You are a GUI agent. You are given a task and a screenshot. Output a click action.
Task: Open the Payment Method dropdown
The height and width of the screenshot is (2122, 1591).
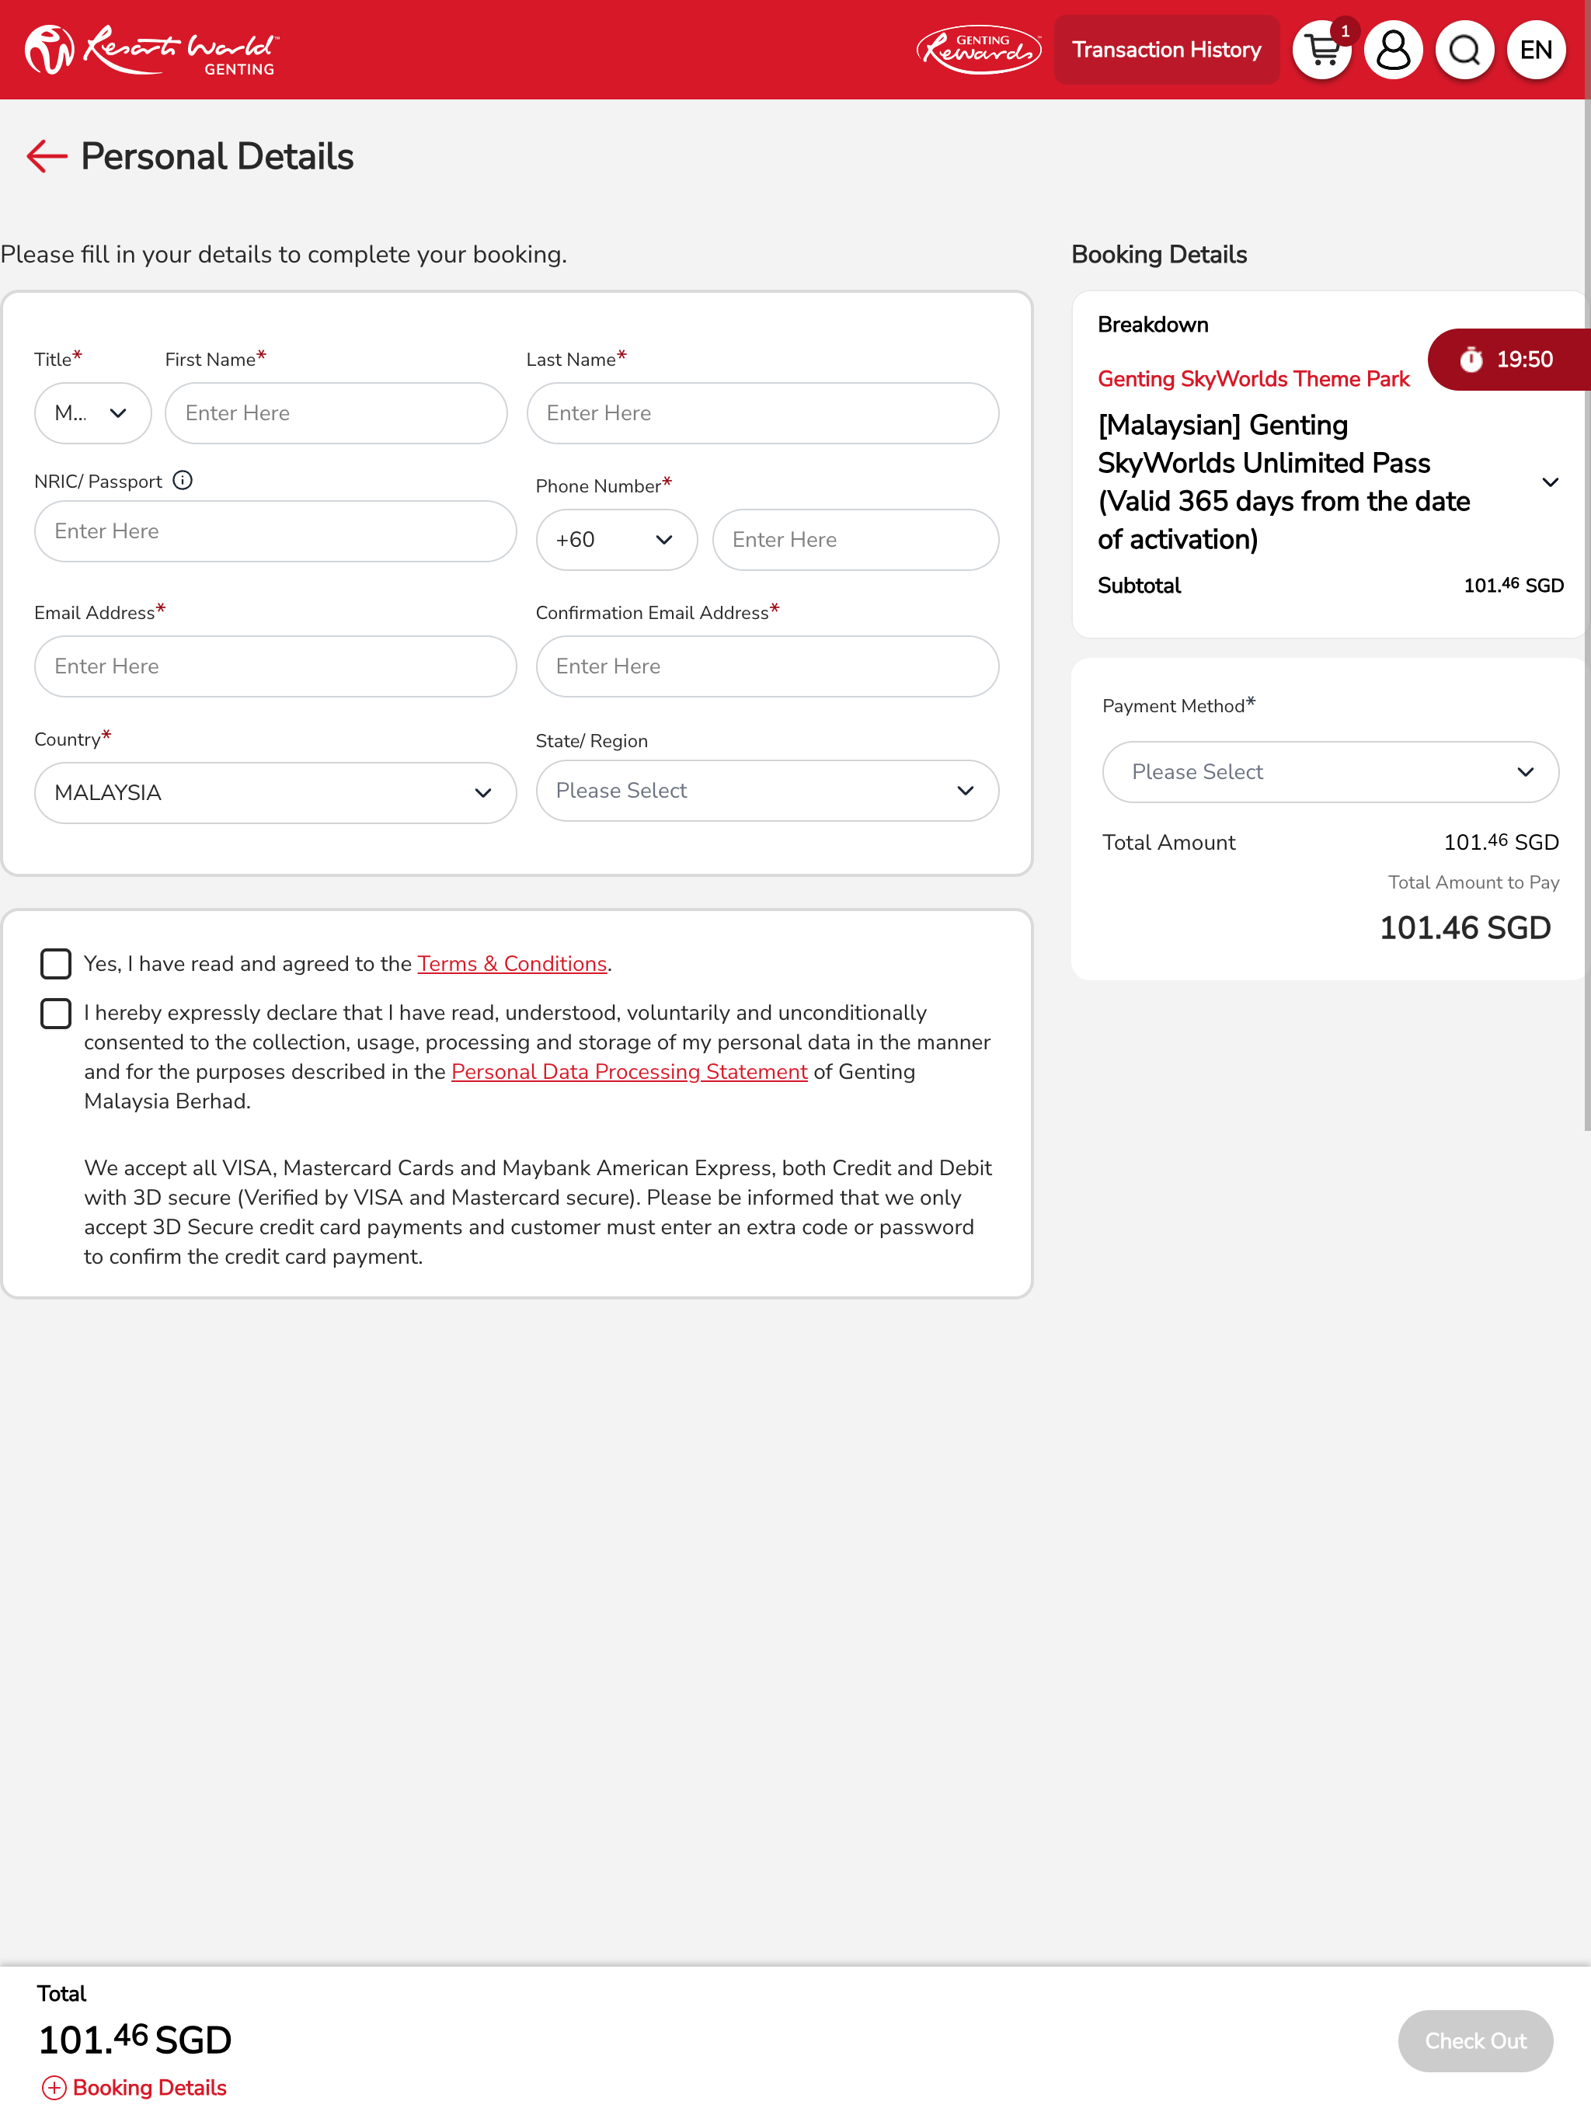pos(1329,772)
